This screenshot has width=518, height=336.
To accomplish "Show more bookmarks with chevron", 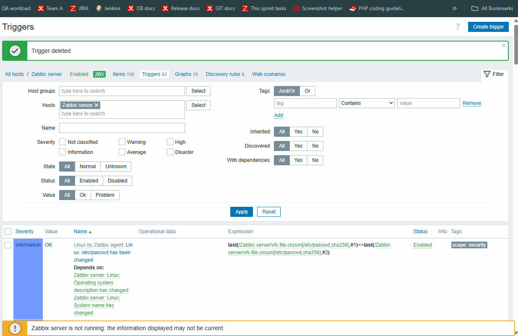I will (454, 8).
